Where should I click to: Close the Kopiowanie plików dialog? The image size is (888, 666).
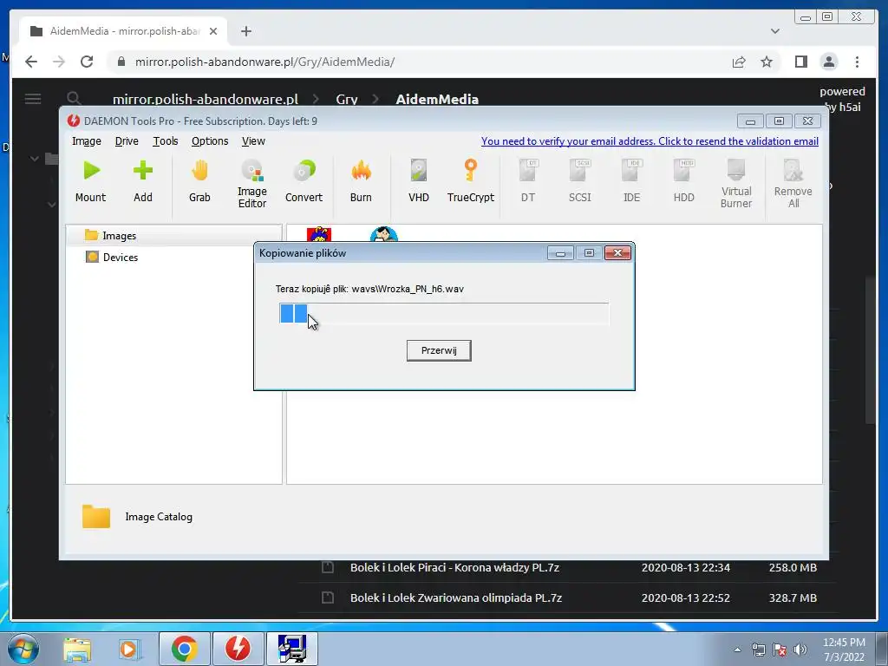pyautogui.click(x=617, y=252)
